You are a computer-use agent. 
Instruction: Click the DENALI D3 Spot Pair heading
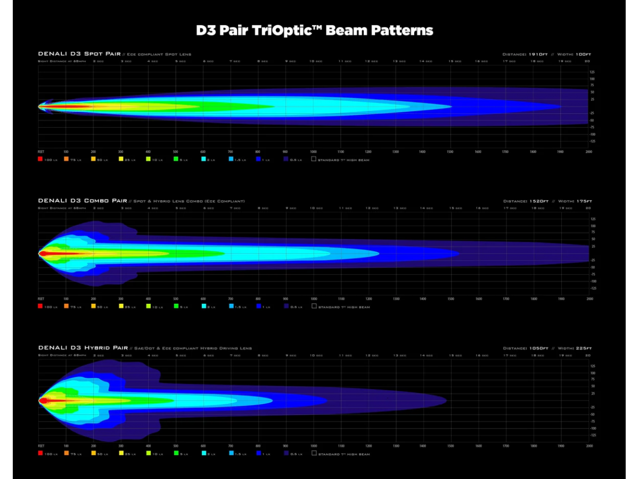click(x=79, y=54)
